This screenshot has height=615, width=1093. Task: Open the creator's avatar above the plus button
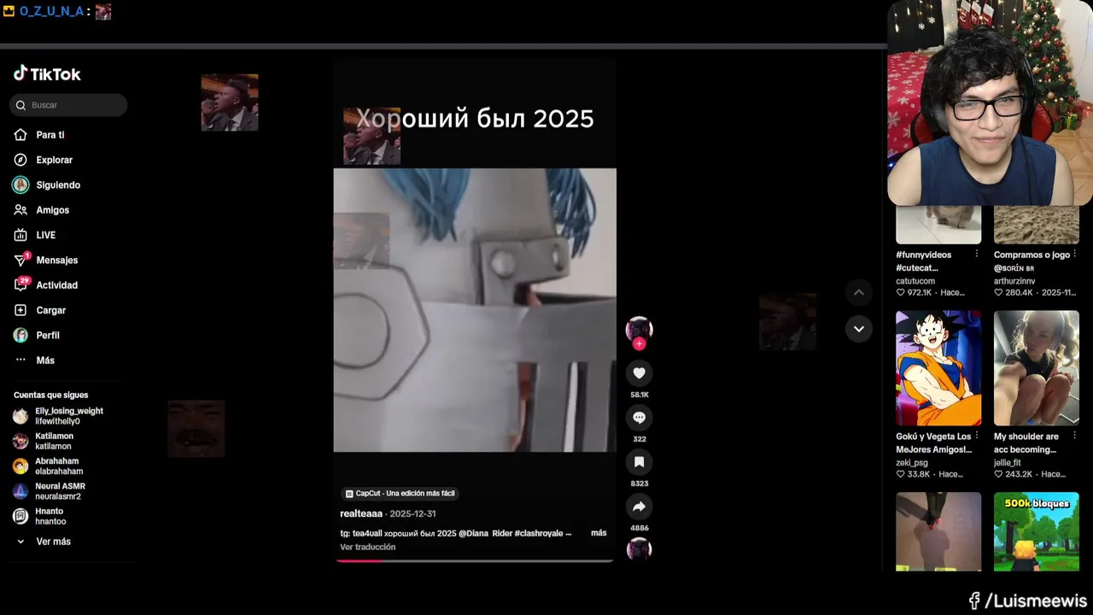(x=639, y=328)
